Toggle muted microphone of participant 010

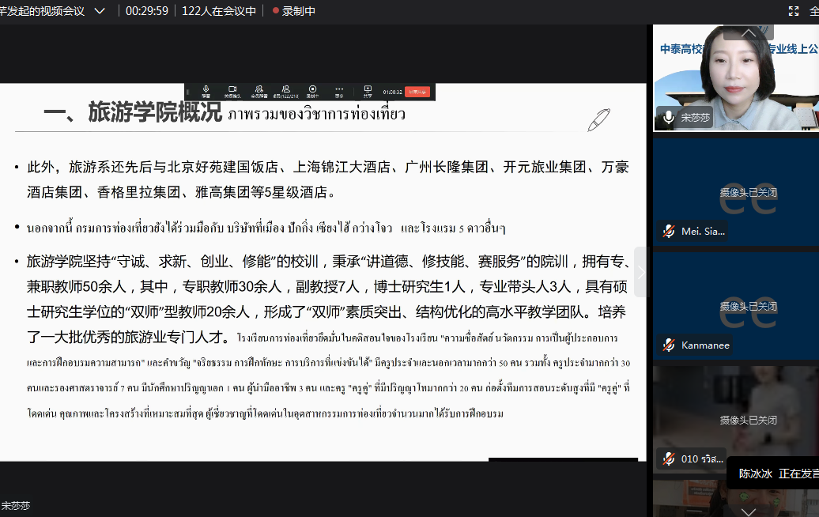point(669,459)
